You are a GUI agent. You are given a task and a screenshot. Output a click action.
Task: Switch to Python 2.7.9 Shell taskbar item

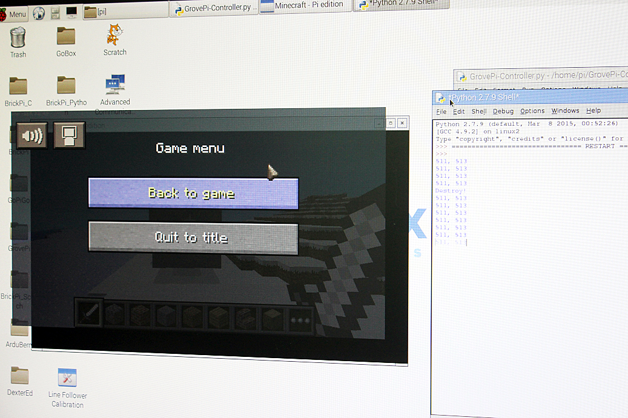(402, 4)
